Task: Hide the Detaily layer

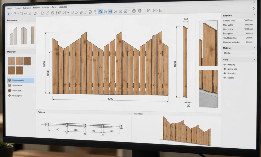Action: click(225, 77)
